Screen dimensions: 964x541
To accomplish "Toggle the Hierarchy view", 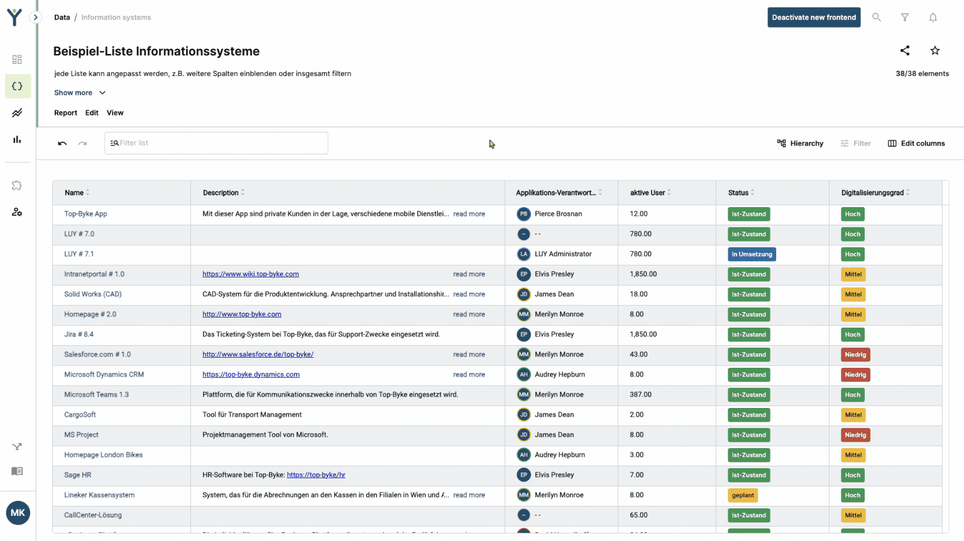I will click(800, 144).
